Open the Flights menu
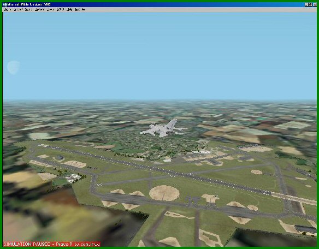This screenshot has height=249, width=319. [8, 9]
